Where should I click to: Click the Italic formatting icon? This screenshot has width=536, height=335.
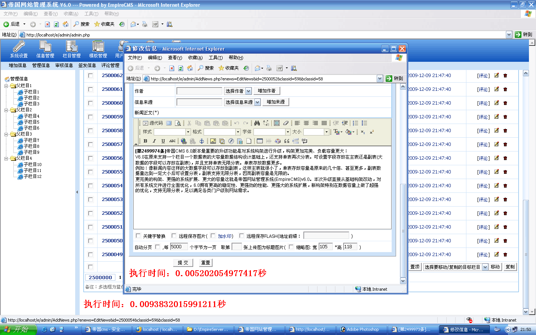click(154, 141)
